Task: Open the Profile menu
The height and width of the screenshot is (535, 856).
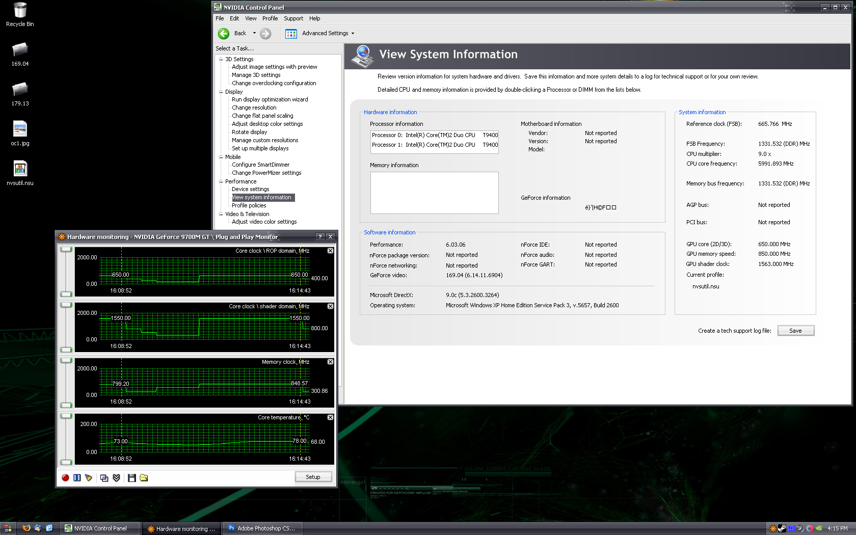Action: 270,18
